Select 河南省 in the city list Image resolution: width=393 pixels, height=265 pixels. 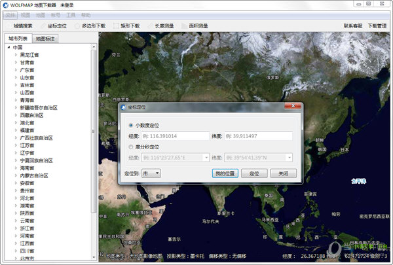[x=27, y=236]
